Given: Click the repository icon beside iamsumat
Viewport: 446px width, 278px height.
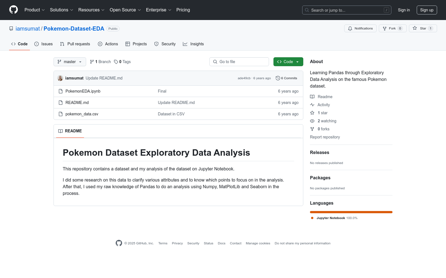Looking at the screenshot, I should point(11,29).
